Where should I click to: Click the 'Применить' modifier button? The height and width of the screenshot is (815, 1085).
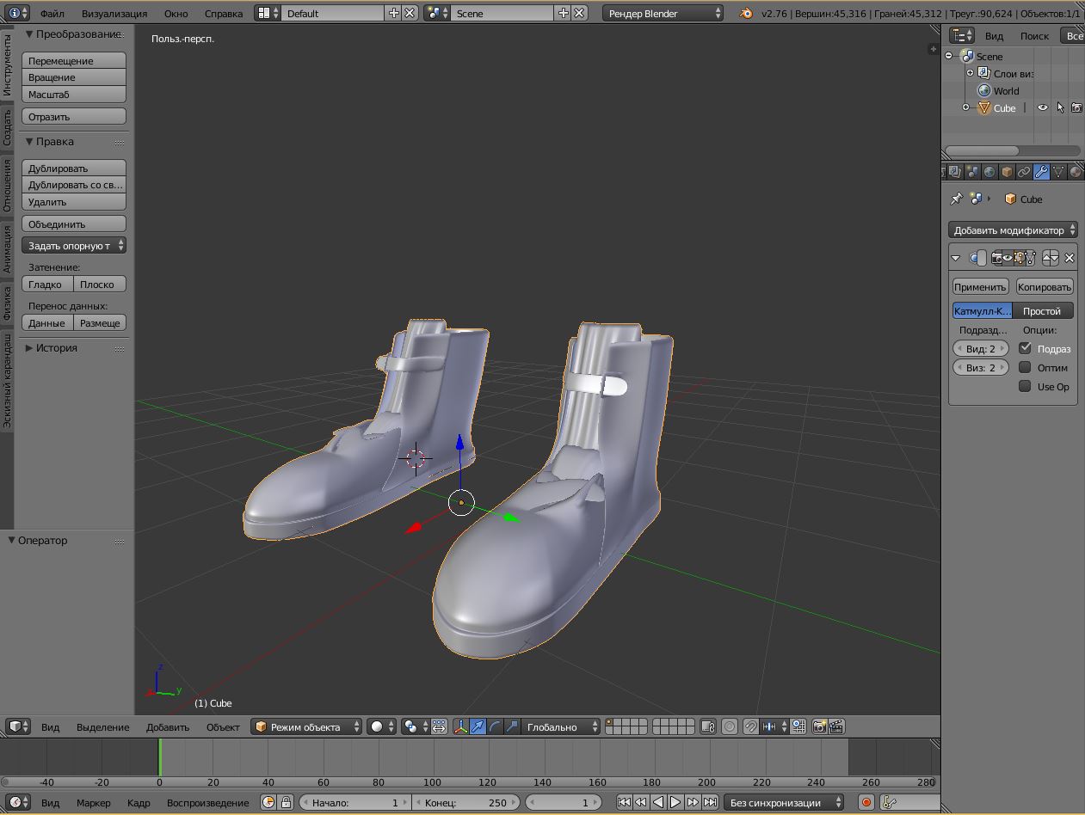[980, 286]
